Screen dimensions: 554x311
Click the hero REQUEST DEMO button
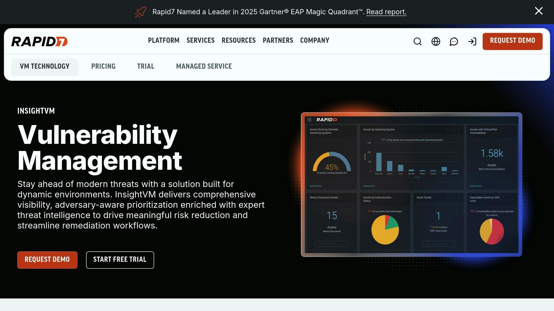[47, 260]
